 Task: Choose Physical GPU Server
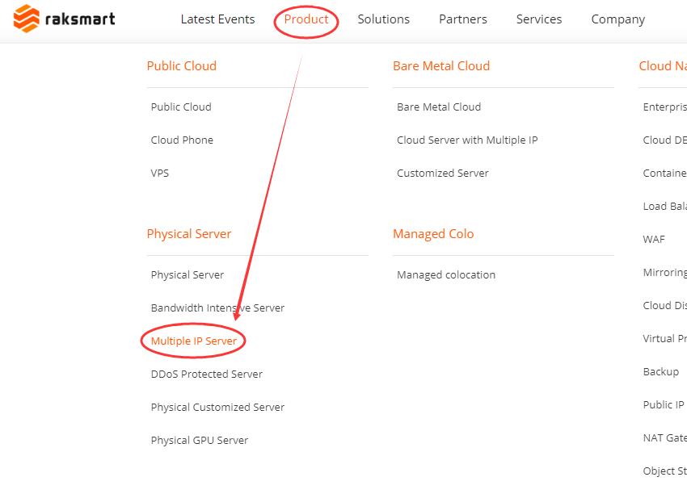point(200,440)
